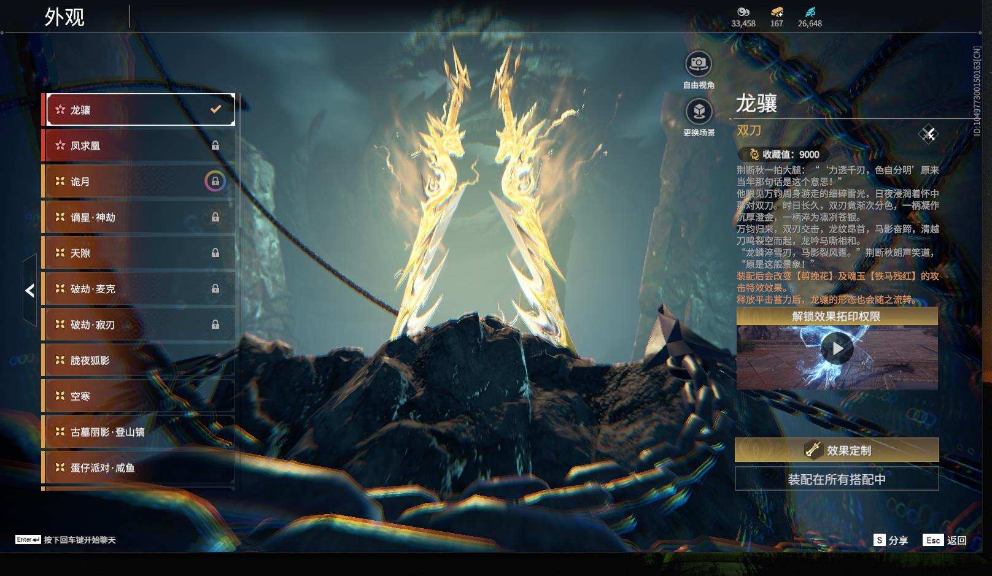Viewport: 992px width, 576px height.
Task: Click the lock toggle on 天隙
Action: pyautogui.click(x=215, y=253)
